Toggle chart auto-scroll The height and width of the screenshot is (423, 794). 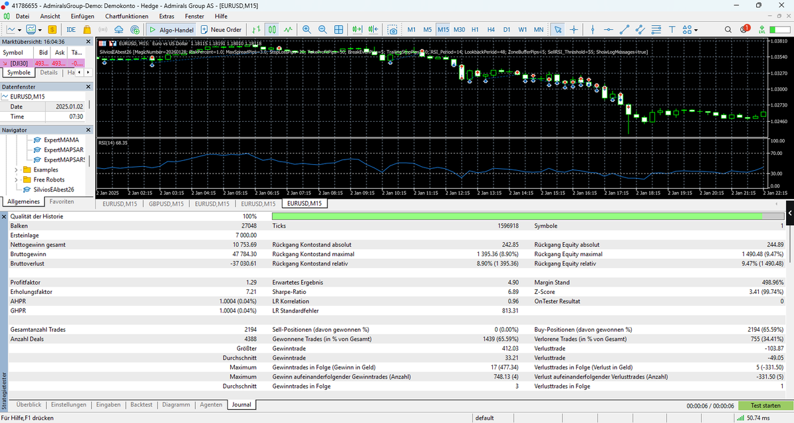(357, 30)
